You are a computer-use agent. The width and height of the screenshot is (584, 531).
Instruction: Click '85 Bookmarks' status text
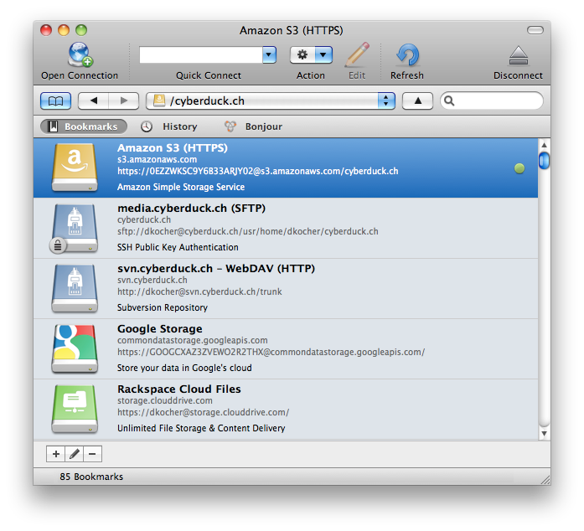(x=91, y=477)
